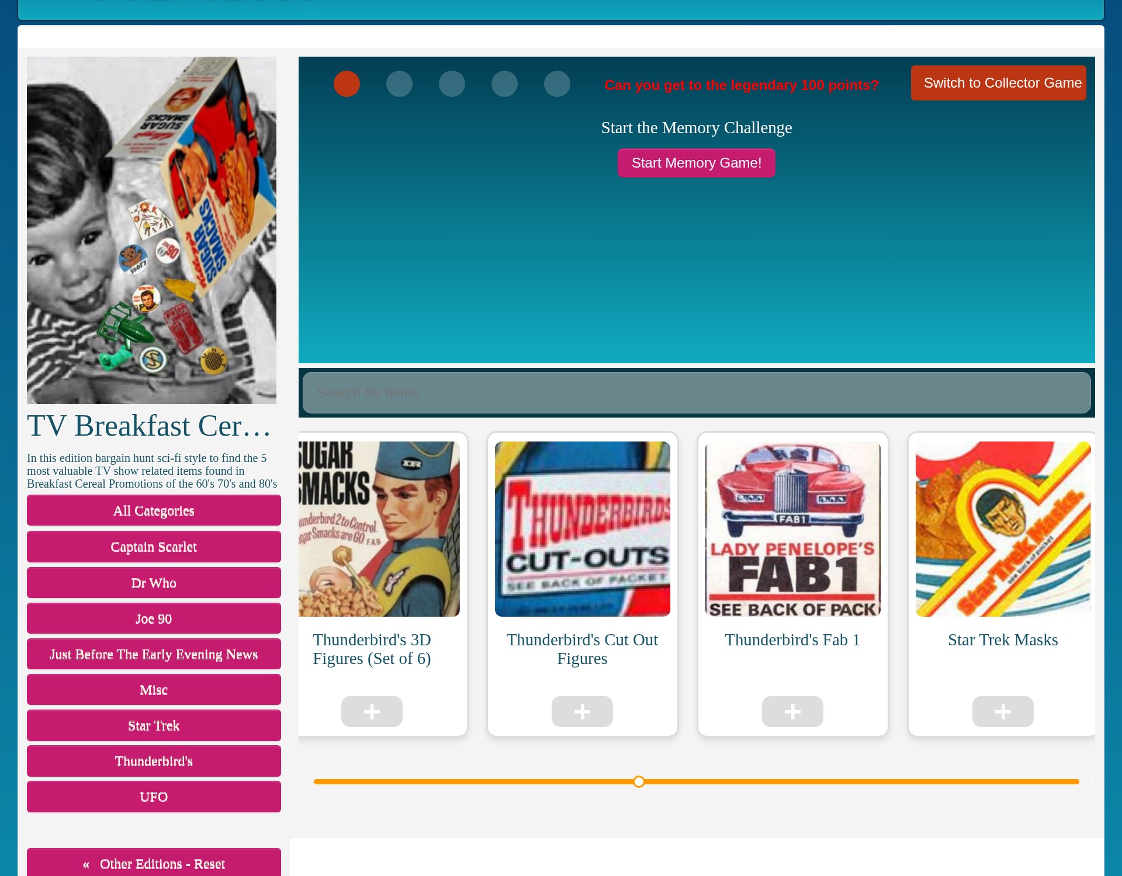Open Thunderbirds Cut-Outs thumbnail image
This screenshot has height=876, width=1122.
582,529
